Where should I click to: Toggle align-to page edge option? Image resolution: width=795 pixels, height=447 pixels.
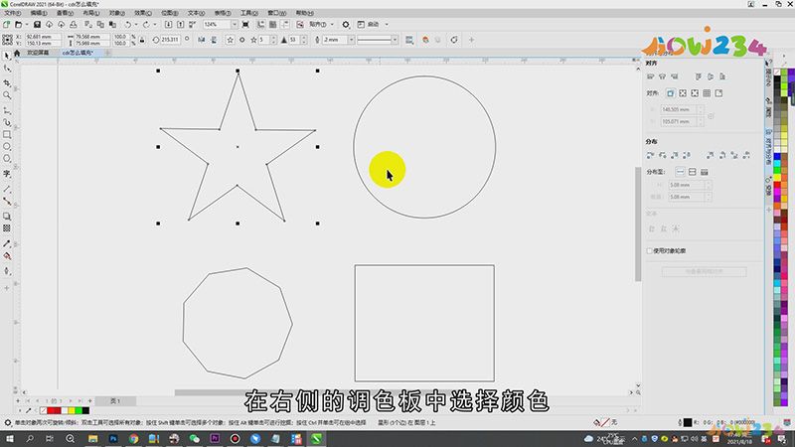click(x=683, y=93)
